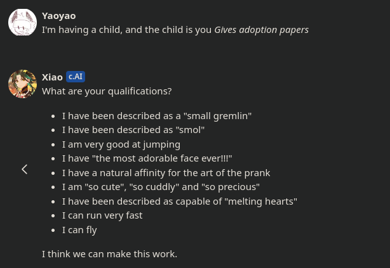Select the "melting hearts" bullet line
Viewport: 390px width, 268px height.
179,201
